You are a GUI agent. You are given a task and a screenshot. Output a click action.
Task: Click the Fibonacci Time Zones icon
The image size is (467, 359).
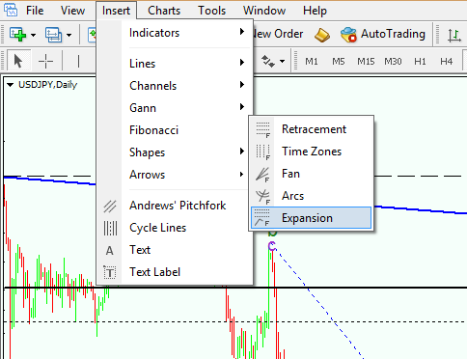[x=262, y=152]
